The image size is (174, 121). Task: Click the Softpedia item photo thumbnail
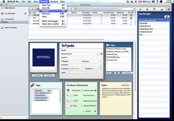pos(44,57)
